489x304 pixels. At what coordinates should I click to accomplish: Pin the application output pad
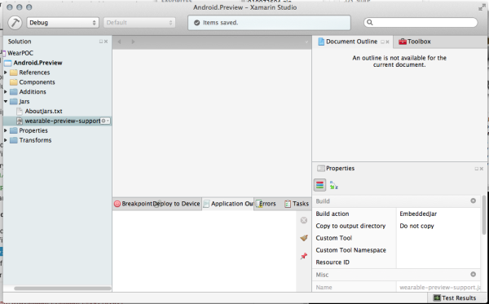(304, 256)
